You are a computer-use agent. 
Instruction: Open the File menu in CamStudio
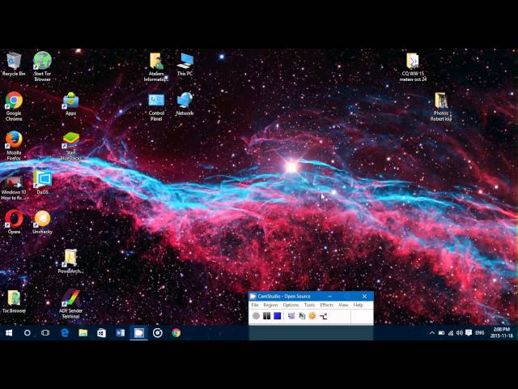click(255, 305)
